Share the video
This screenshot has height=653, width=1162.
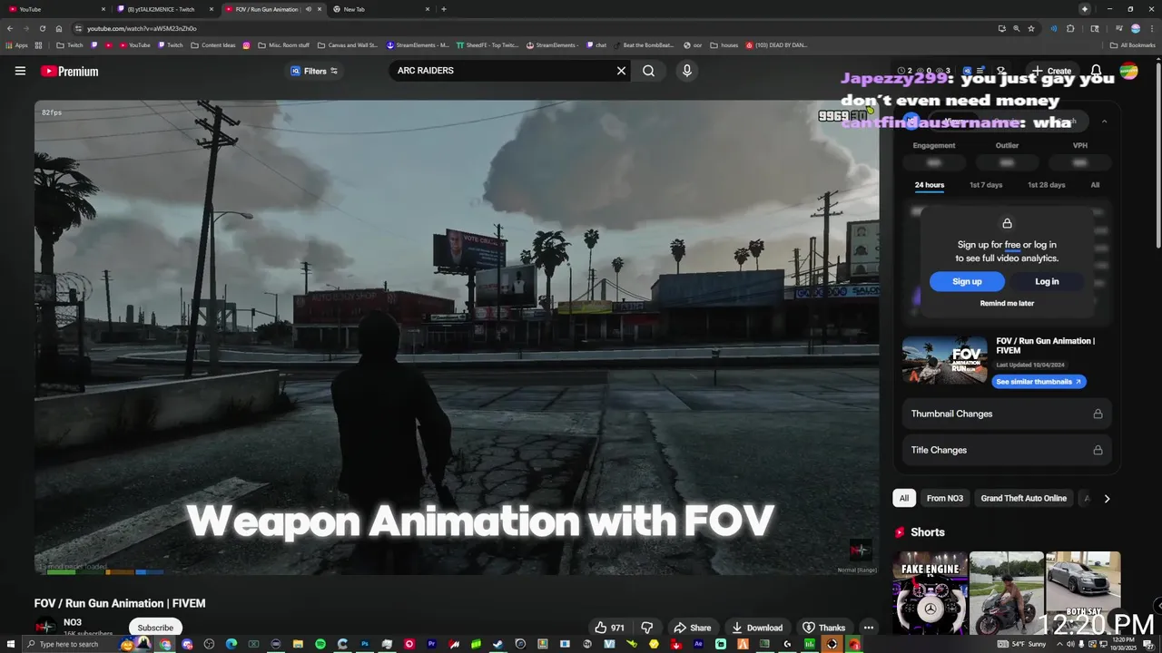click(x=692, y=628)
